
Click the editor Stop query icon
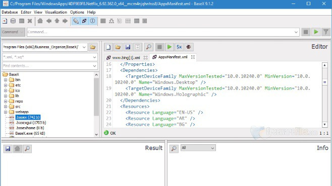pyautogui.click(x=159, y=47)
